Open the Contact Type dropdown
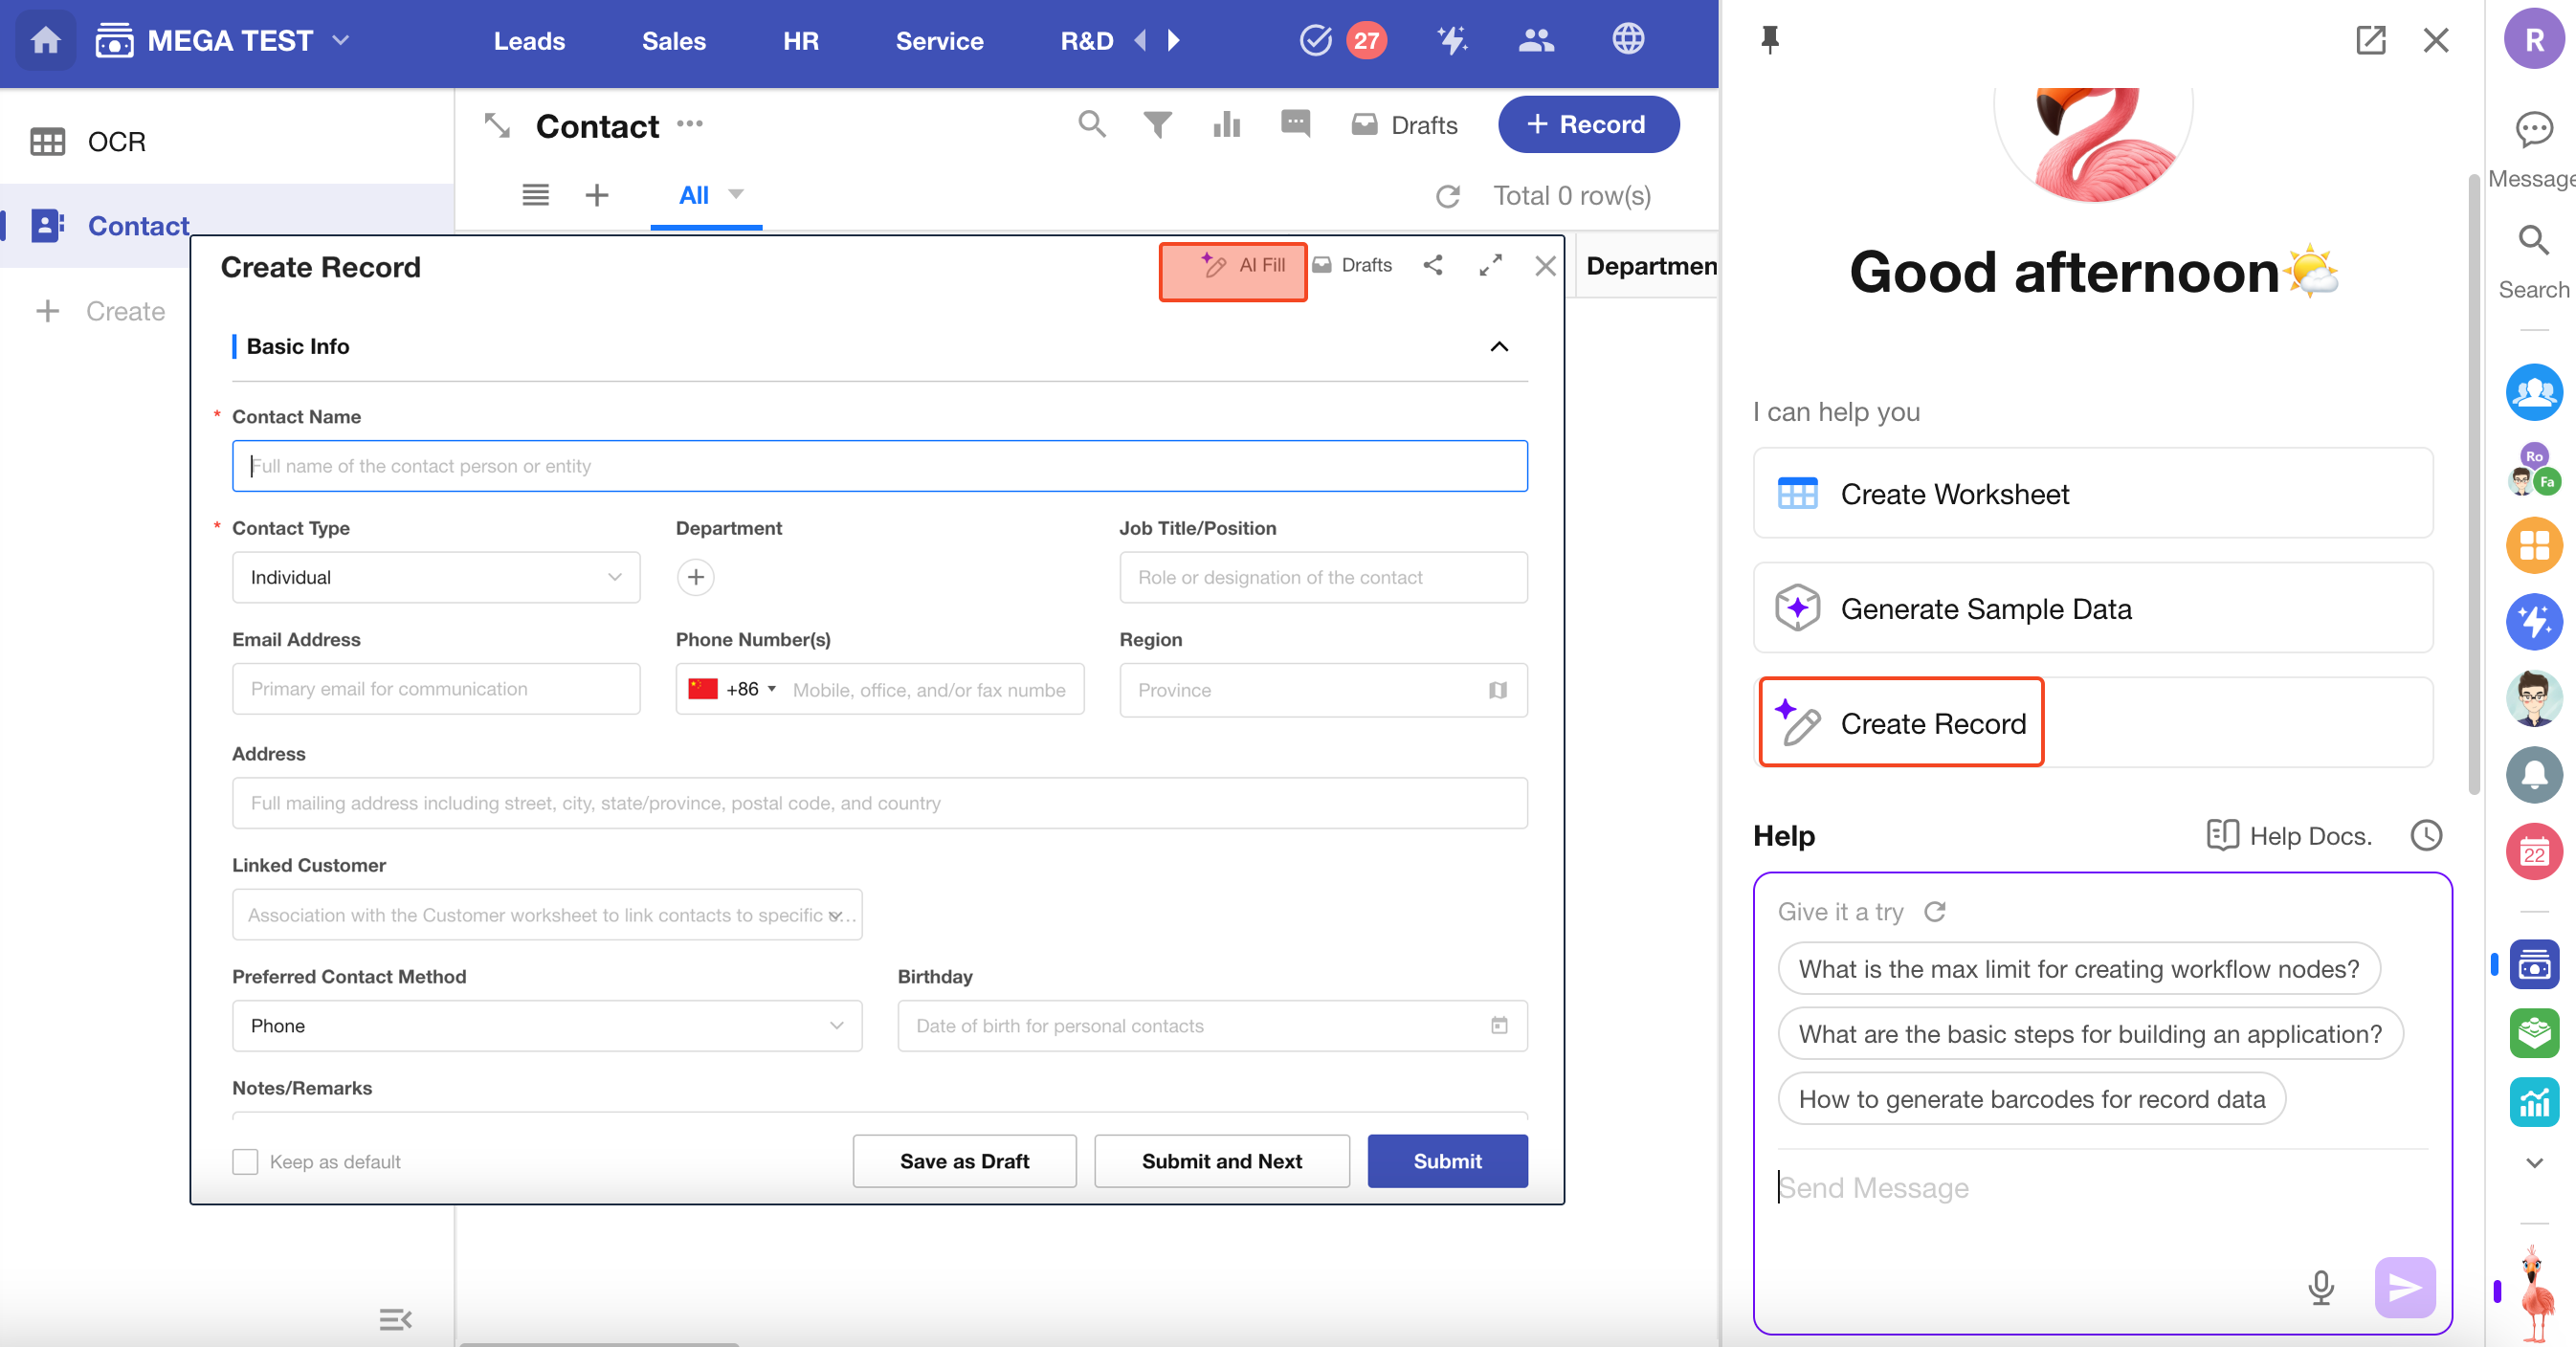This screenshot has height=1347, width=2576. [x=436, y=577]
